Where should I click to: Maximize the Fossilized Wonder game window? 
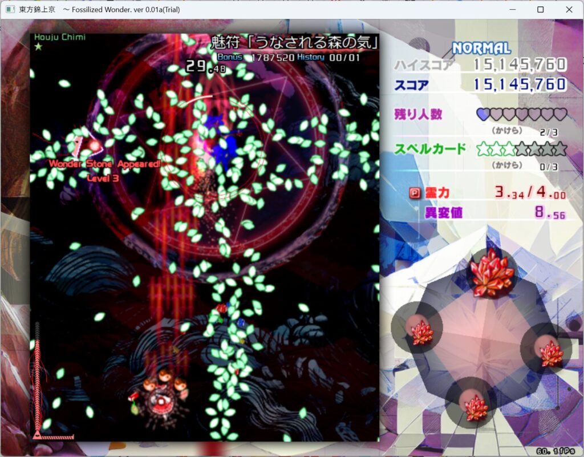(541, 10)
